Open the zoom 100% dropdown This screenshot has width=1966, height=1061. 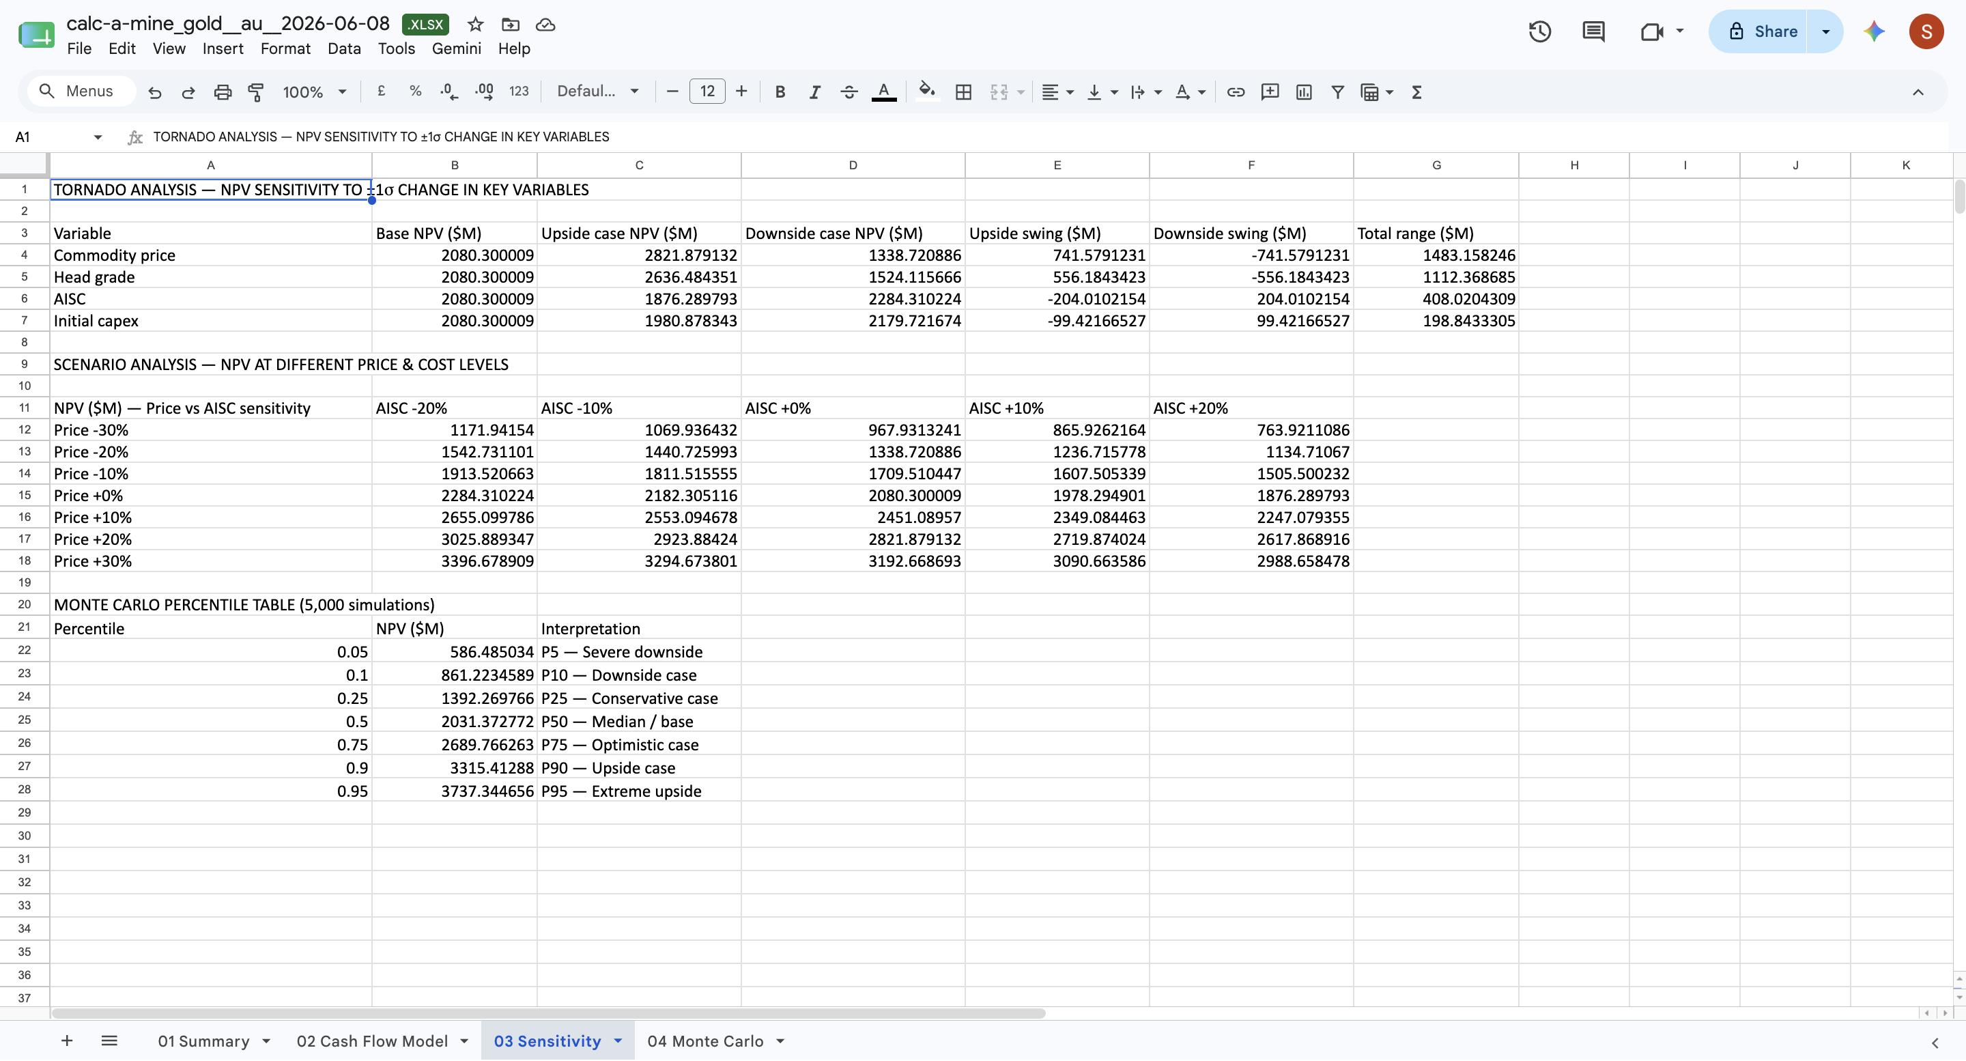[x=315, y=92]
